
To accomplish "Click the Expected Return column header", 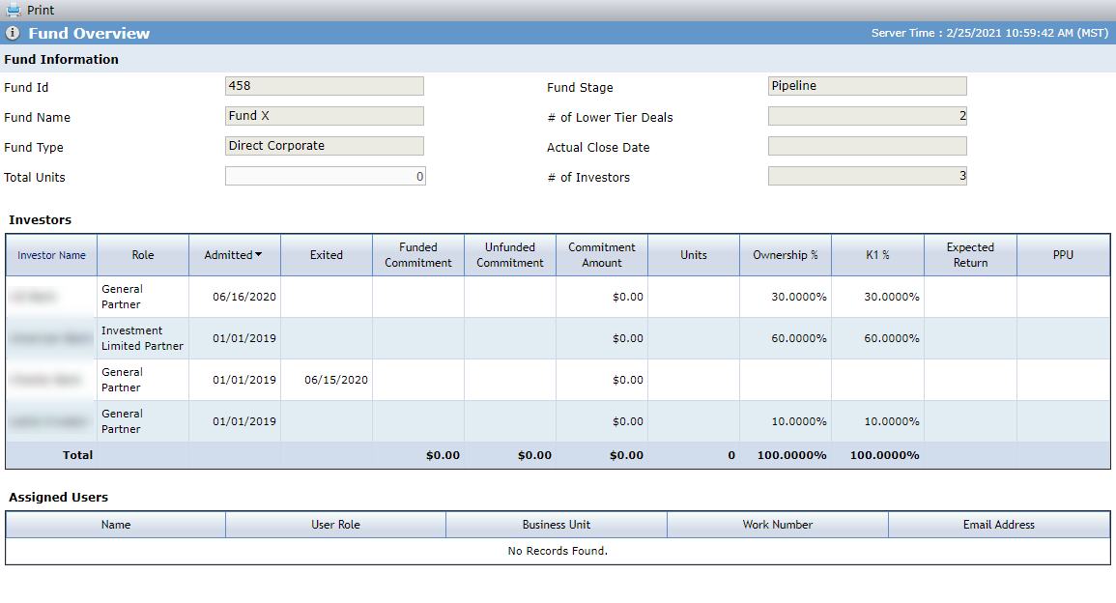I will [x=971, y=255].
